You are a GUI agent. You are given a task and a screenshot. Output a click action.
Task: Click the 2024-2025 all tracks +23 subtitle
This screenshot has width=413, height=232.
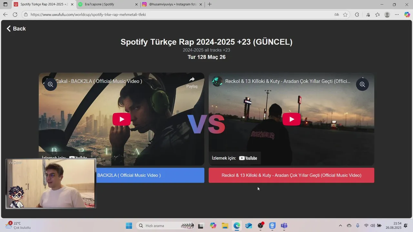[206, 50]
